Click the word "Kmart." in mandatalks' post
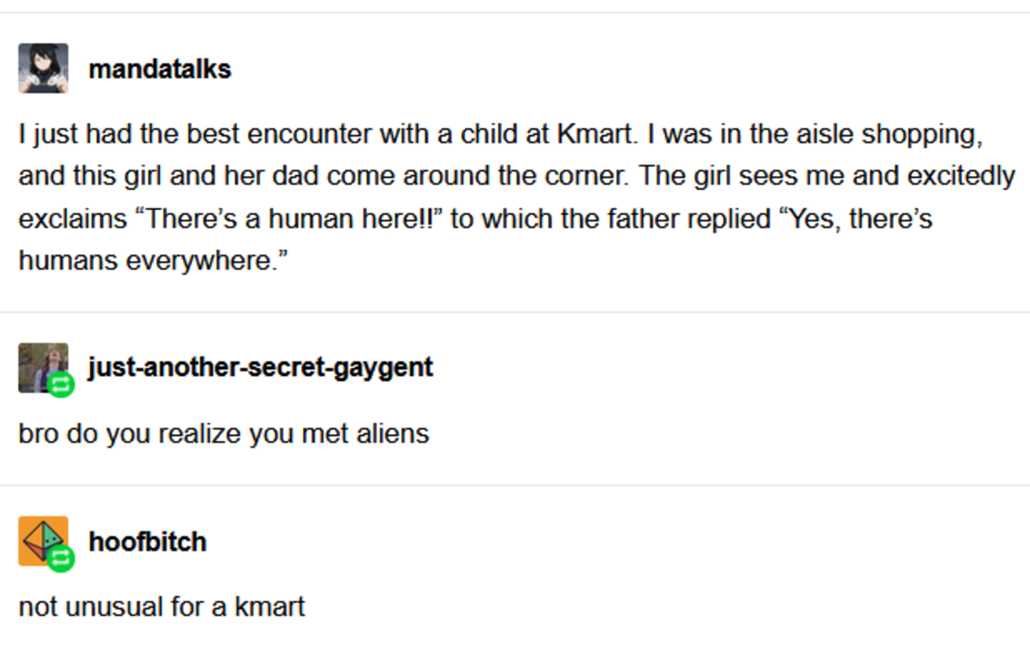1030x646 pixels. pos(595,134)
